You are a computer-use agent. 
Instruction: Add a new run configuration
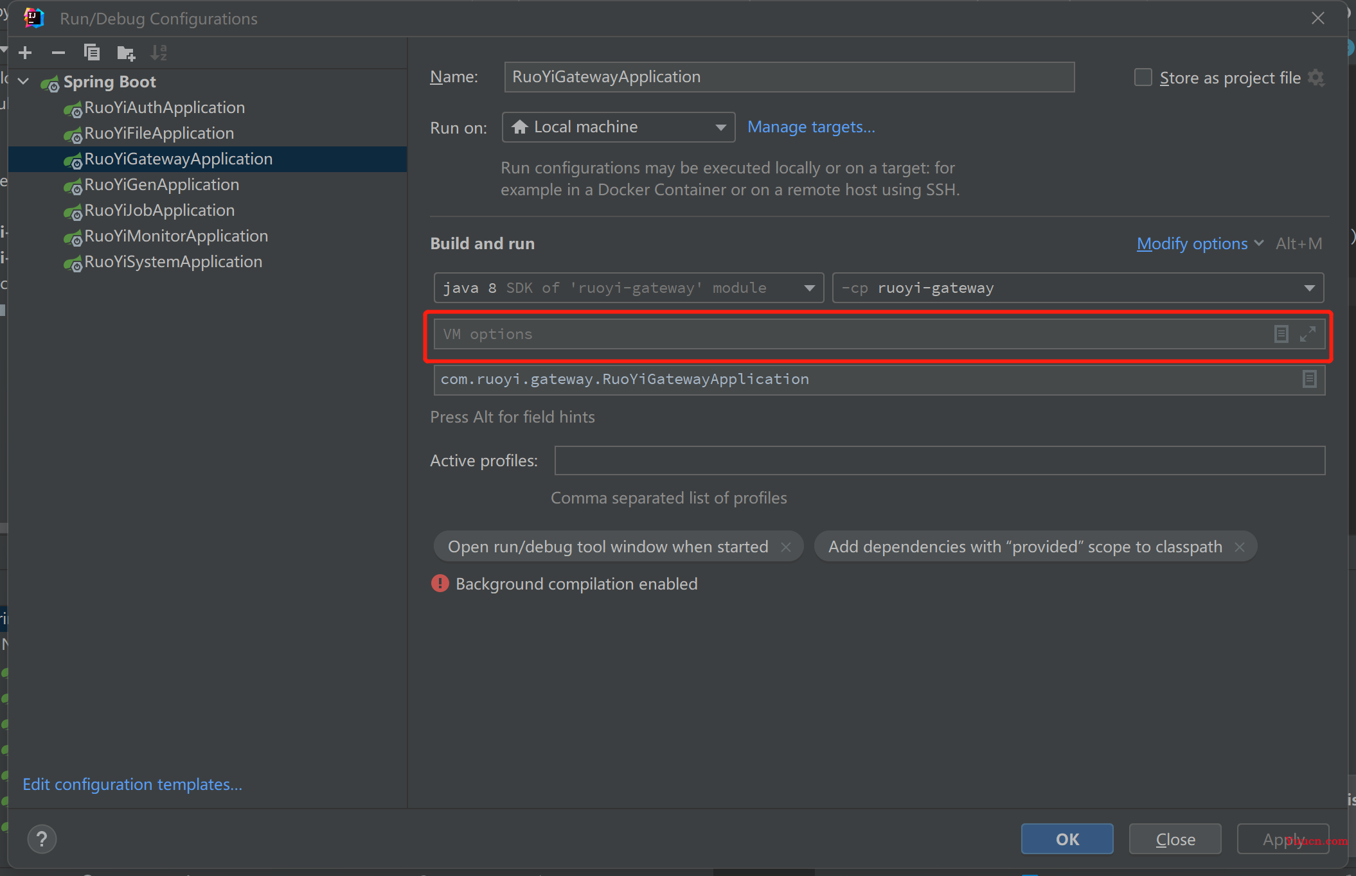pyautogui.click(x=26, y=53)
